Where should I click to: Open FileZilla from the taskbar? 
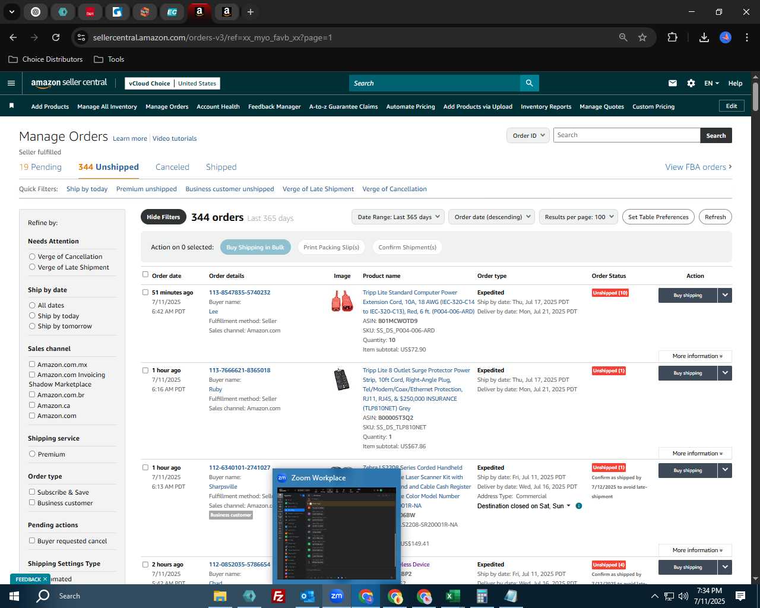[278, 596]
